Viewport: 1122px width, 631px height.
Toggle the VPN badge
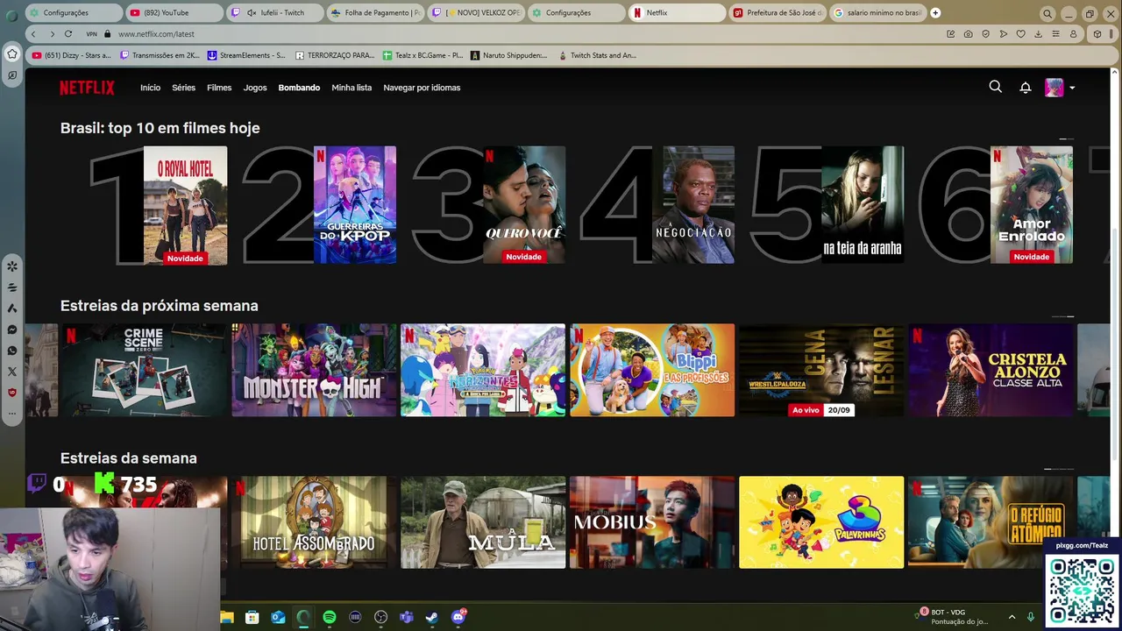(x=91, y=34)
